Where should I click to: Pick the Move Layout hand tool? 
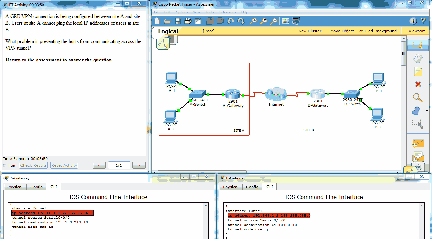click(418, 58)
